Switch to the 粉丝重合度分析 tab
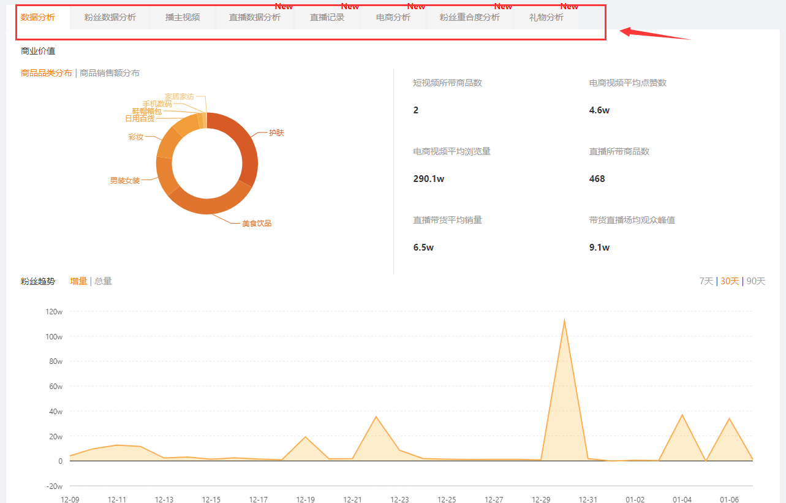Image resolution: width=786 pixels, height=503 pixels. pyautogui.click(x=470, y=17)
